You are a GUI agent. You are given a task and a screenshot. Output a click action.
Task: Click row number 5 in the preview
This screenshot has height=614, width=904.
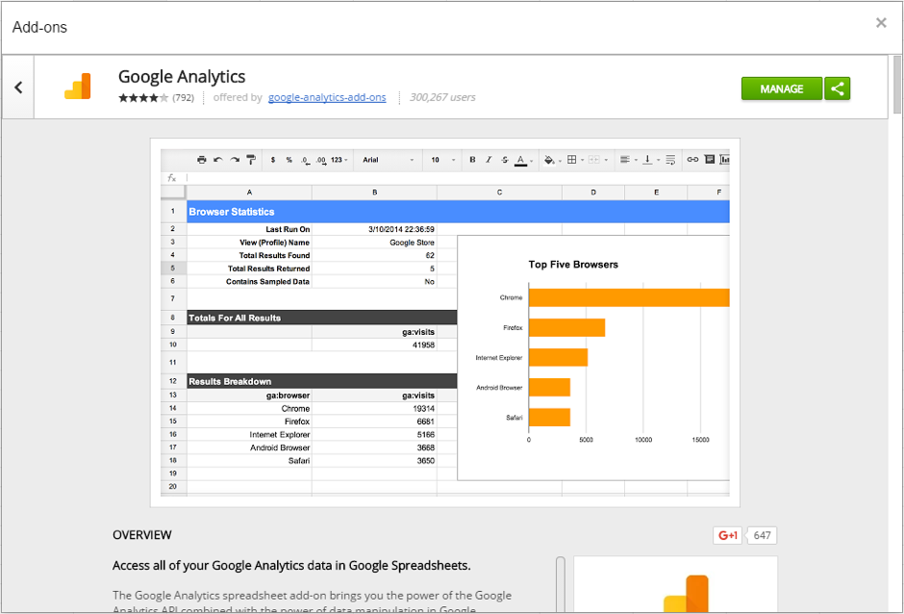click(173, 269)
